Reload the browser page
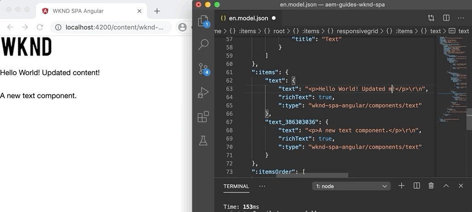 coord(40,27)
